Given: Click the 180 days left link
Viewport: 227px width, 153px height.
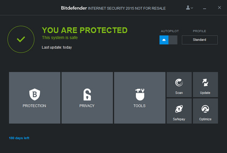Looking at the screenshot, I should pyautogui.click(x=19, y=138).
